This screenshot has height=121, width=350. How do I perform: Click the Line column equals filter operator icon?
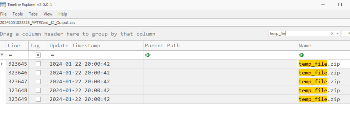coord(11,55)
